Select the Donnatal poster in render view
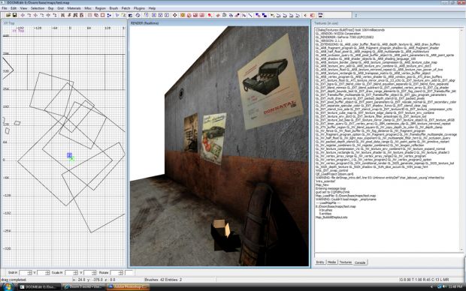Screen dimensions: 466x291 (270, 82)
